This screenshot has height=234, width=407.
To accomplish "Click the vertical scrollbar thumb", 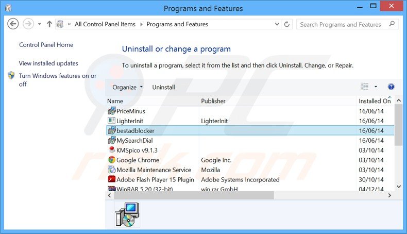I will tap(398, 125).
